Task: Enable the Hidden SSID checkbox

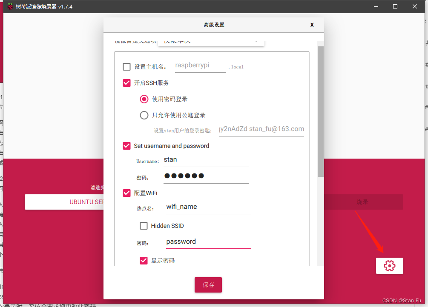Action: pos(144,226)
